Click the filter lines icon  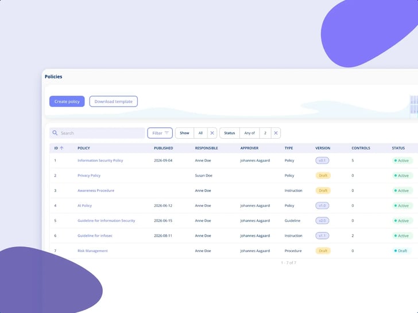point(167,133)
